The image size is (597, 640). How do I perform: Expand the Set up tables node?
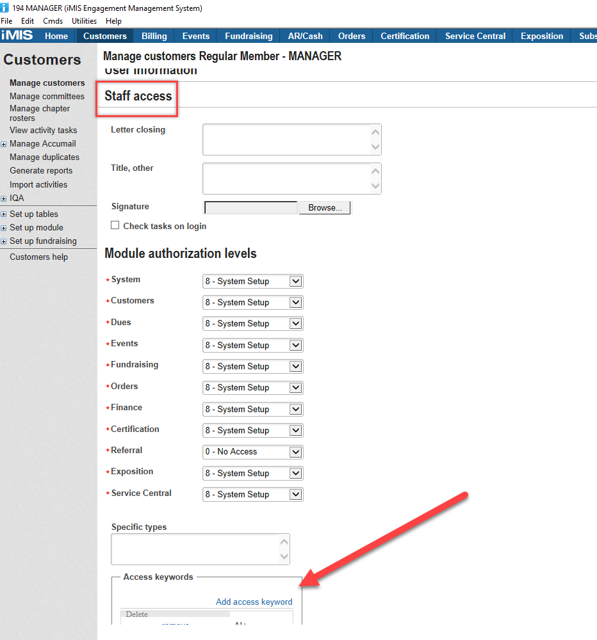click(x=4, y=214)
